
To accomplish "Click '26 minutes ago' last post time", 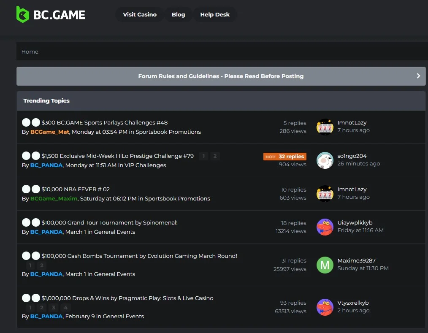I will point(358,163).
